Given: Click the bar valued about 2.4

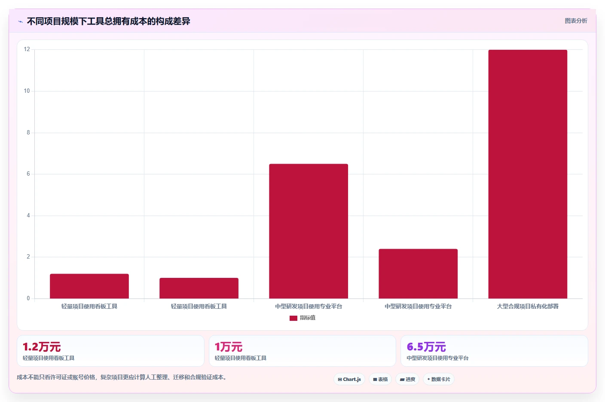Looking at the screenshot, I should (x=418, y=274).
